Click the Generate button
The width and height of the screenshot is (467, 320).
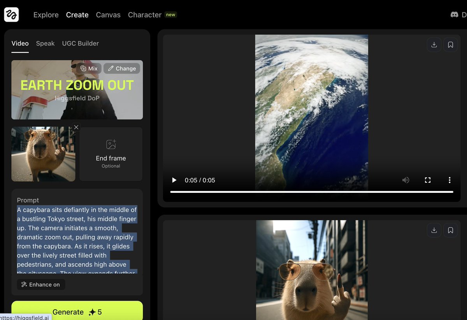[77, 311]
